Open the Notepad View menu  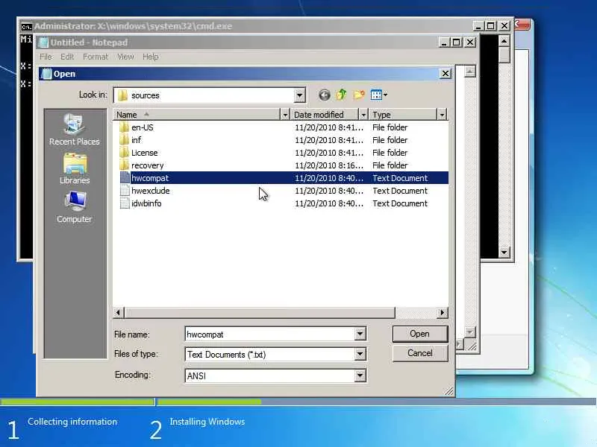coord(125,57)
